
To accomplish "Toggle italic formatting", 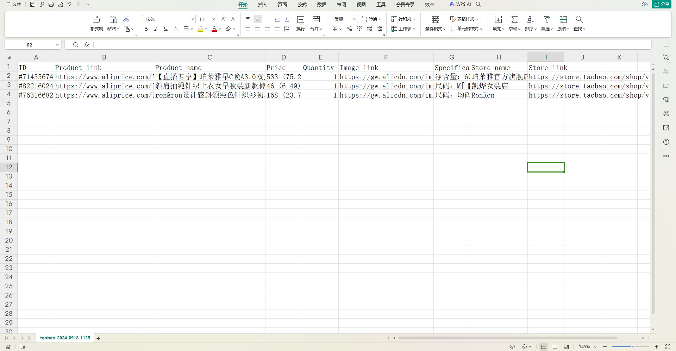I will (156, 29).
